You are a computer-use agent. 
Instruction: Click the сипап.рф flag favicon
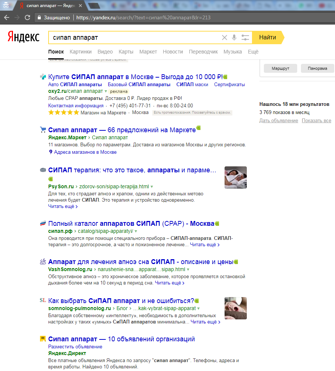pos(43,223)
